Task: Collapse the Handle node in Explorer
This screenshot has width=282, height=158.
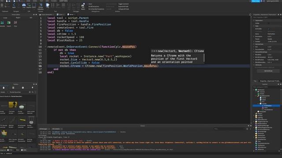Action: pyautogui.click(x=258, y=104)
